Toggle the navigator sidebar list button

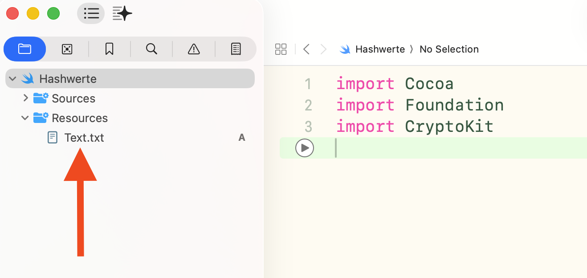(x=91, y=14)
